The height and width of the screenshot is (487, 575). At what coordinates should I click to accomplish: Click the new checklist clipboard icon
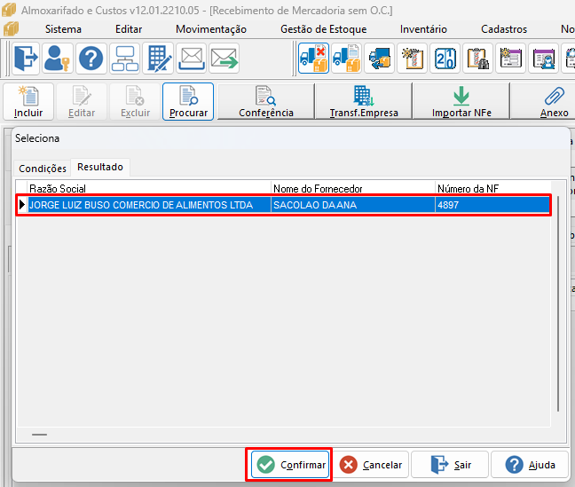click(413, 59)
